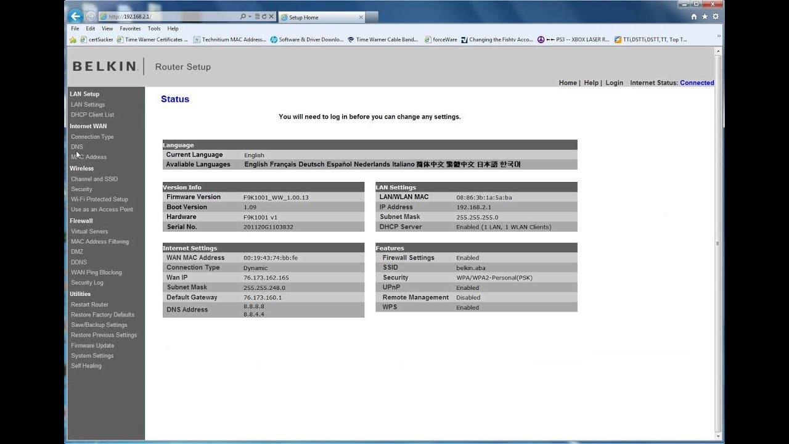Open wireless Security link
Viewport: 789px width, 444px height.
[x=81, y=189]
